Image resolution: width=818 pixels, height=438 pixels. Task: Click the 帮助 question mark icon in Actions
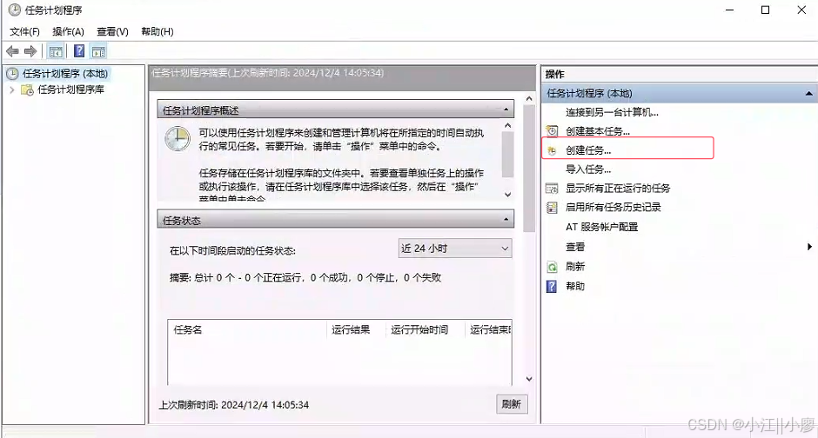[x=552, y=286]
